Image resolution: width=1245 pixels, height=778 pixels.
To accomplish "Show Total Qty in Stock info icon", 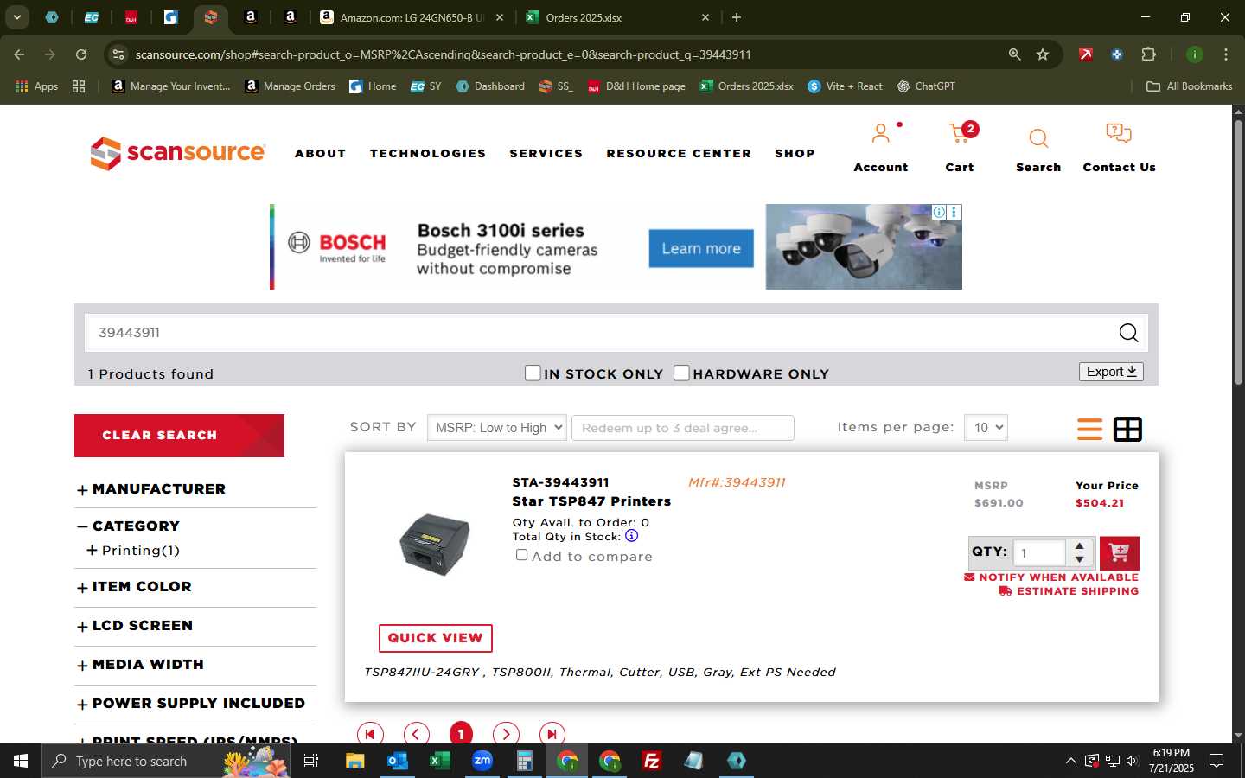I will (x=632, y=536).
